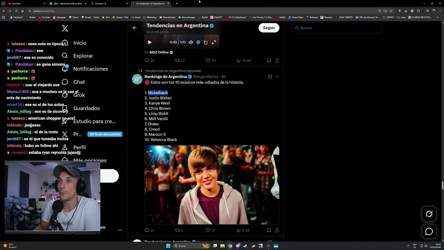Screen dimensions: 444x250
Task: Click the 50 % de descuento badge
Action: [x=105, y=134]
